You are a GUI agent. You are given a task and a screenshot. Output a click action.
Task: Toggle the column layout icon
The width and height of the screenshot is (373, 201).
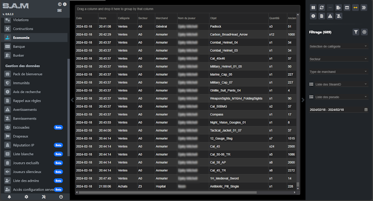pos(347,7)
